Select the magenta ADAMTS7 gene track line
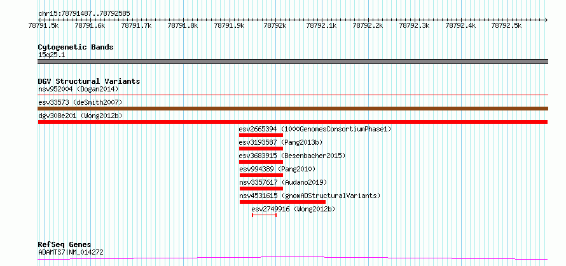Screen dimensions: 566x266 point(293,258)
